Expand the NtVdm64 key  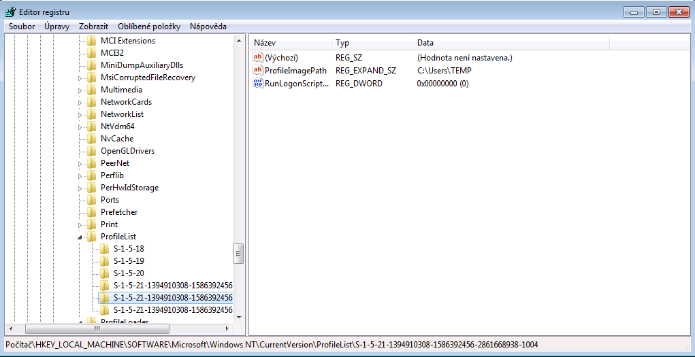[80, 127]
